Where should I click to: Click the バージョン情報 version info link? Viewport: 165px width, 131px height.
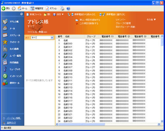pos(14,118)
